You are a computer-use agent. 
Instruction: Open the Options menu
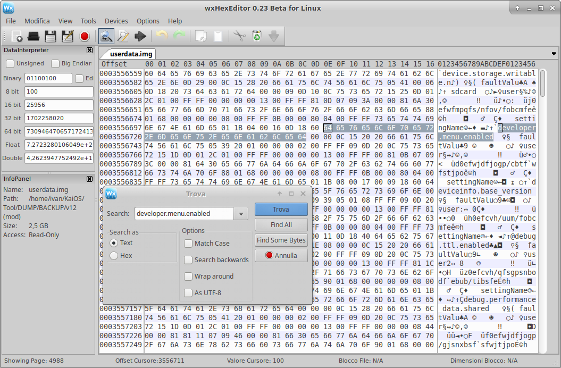(x=148, y=21)
